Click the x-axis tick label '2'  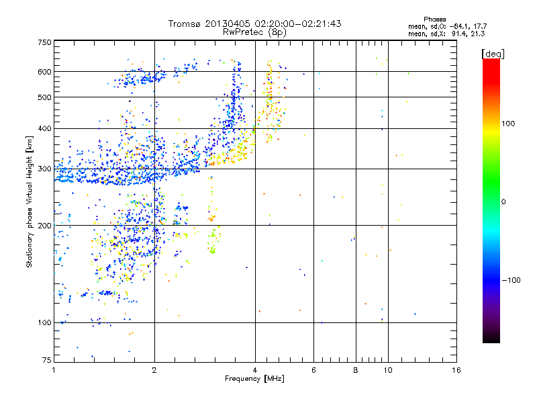click(x=154, y=370)
